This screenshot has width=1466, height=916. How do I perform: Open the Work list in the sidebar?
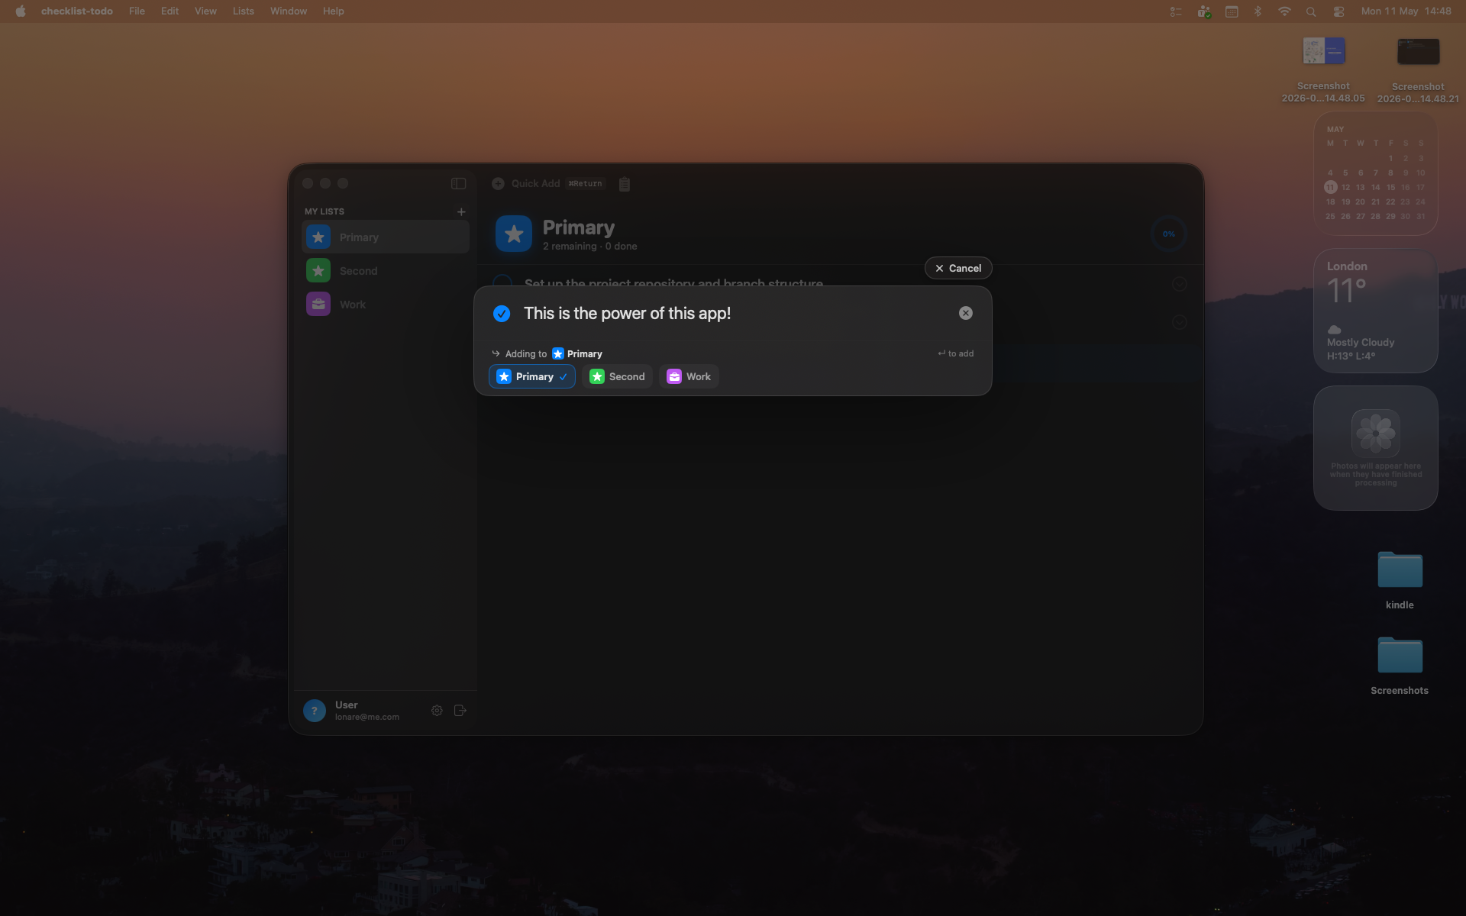pos(386,305)
